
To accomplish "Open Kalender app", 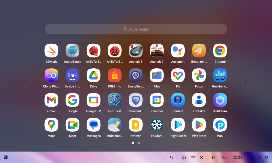I will [x=157, y=100].
